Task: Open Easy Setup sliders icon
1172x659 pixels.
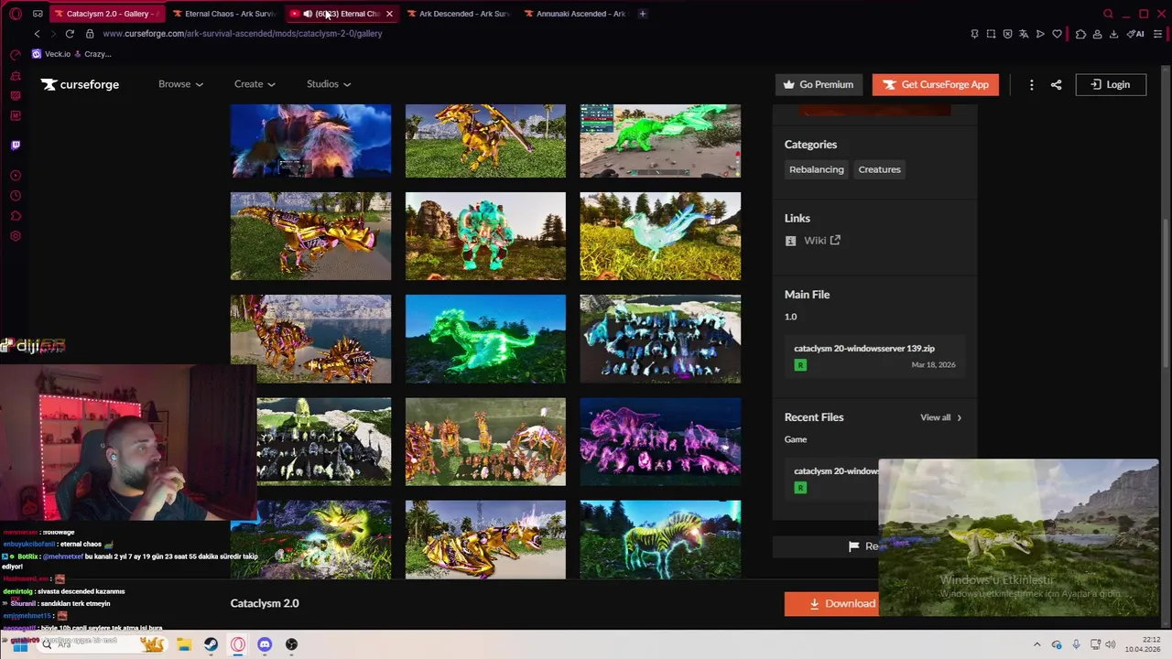Action: tap(1157, 34)
